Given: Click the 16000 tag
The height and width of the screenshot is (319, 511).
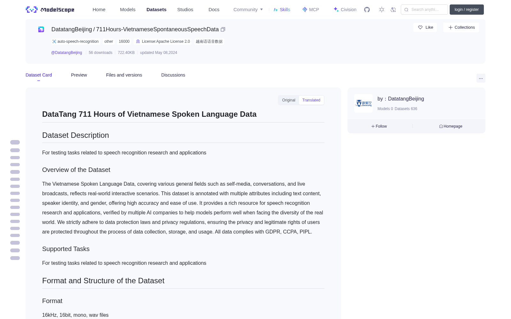Looking at the screenshot, I should coord(124,41).
